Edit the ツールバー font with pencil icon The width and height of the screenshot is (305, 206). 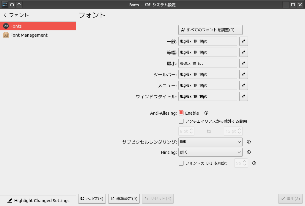click(243, 74)
